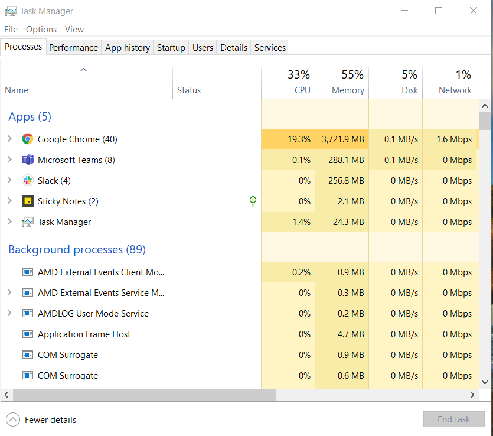Click the Microsoft Teams icon

(28, 160)
